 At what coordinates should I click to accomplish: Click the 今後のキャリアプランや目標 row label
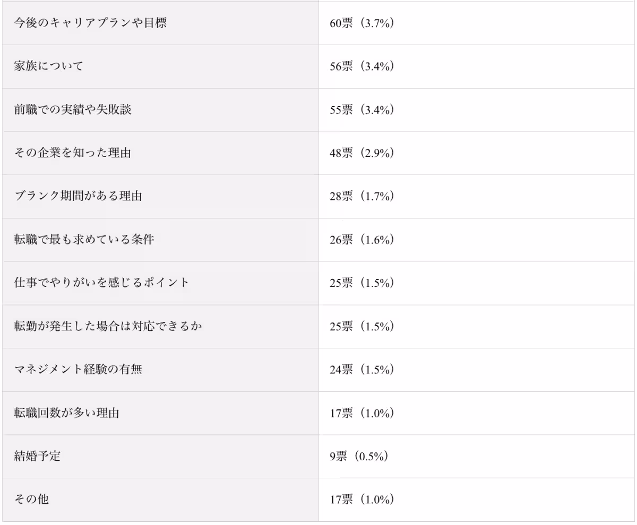click(x=91, y=24)
